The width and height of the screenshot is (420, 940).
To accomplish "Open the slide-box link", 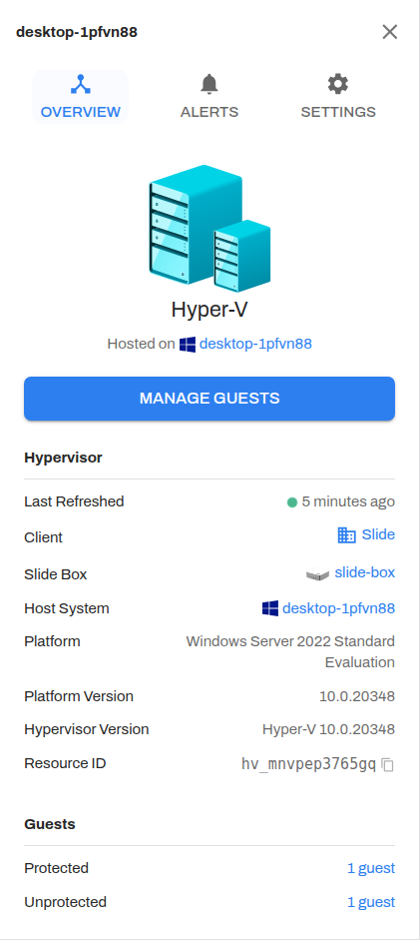I will [x=364, y=572].
